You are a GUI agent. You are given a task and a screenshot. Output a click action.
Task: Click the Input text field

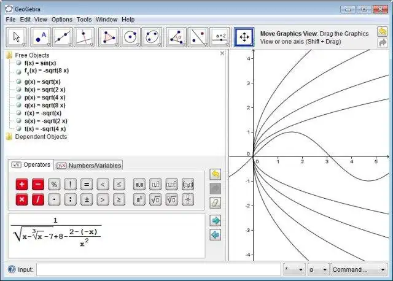pos(158,269)
